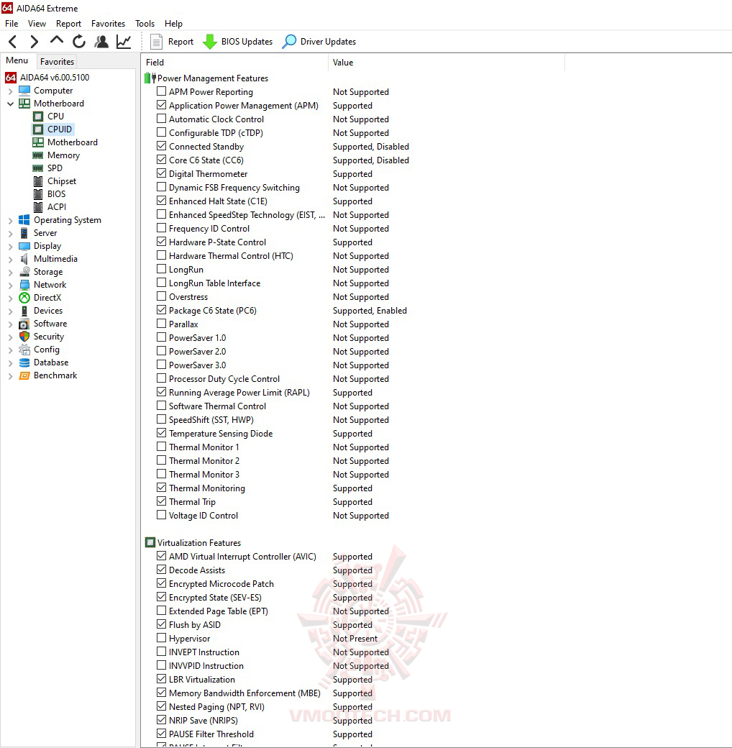Toggle the Package C6 State (PC6) checkbox
This screenshot has height=748, width=732.
162,310
